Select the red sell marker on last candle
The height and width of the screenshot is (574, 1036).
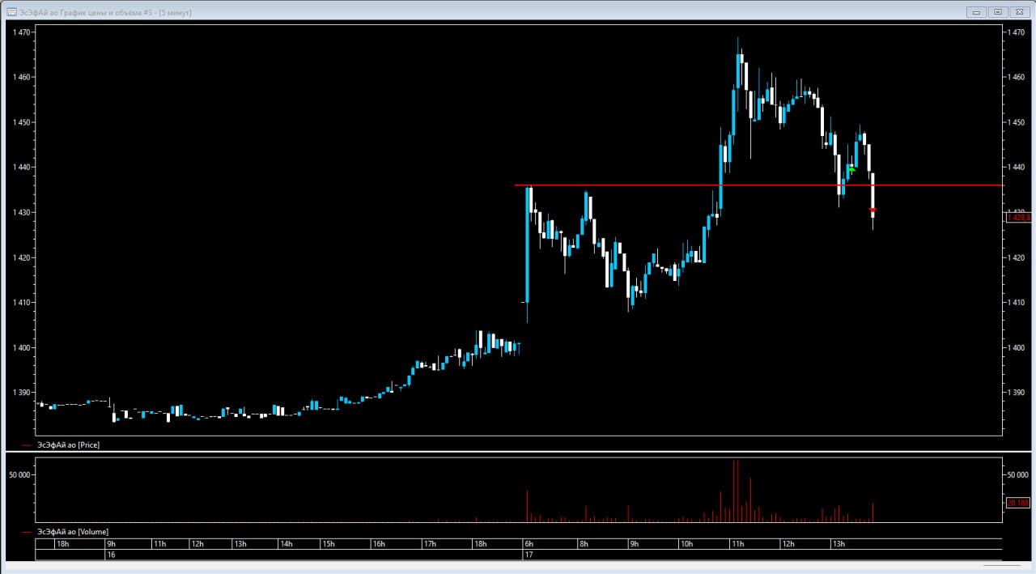click(x=873, y=210)
